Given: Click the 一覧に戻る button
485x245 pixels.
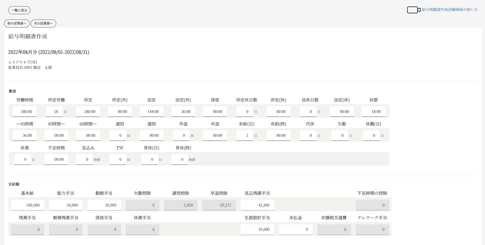Looking at the screenshot, I should (19, 10).
